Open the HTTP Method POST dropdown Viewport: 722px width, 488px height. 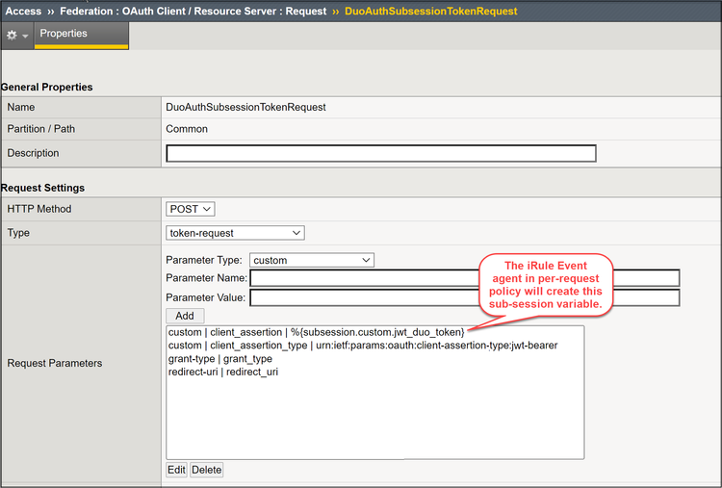[191, 209]
